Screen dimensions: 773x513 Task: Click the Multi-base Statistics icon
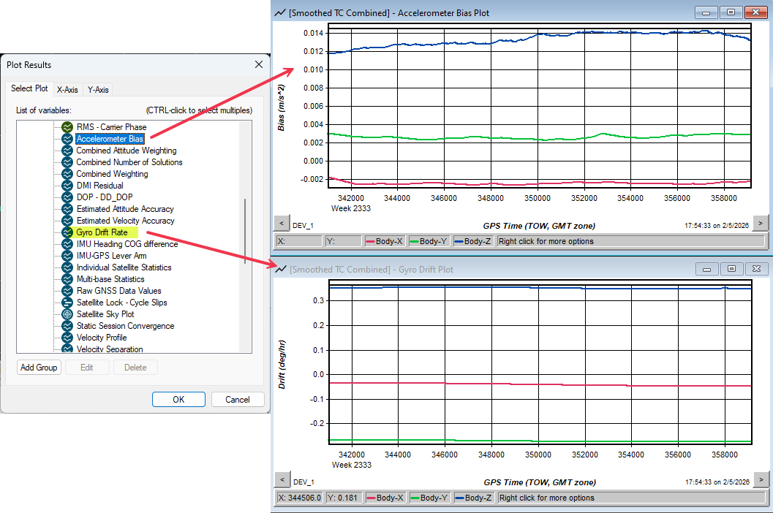point(67,279)
